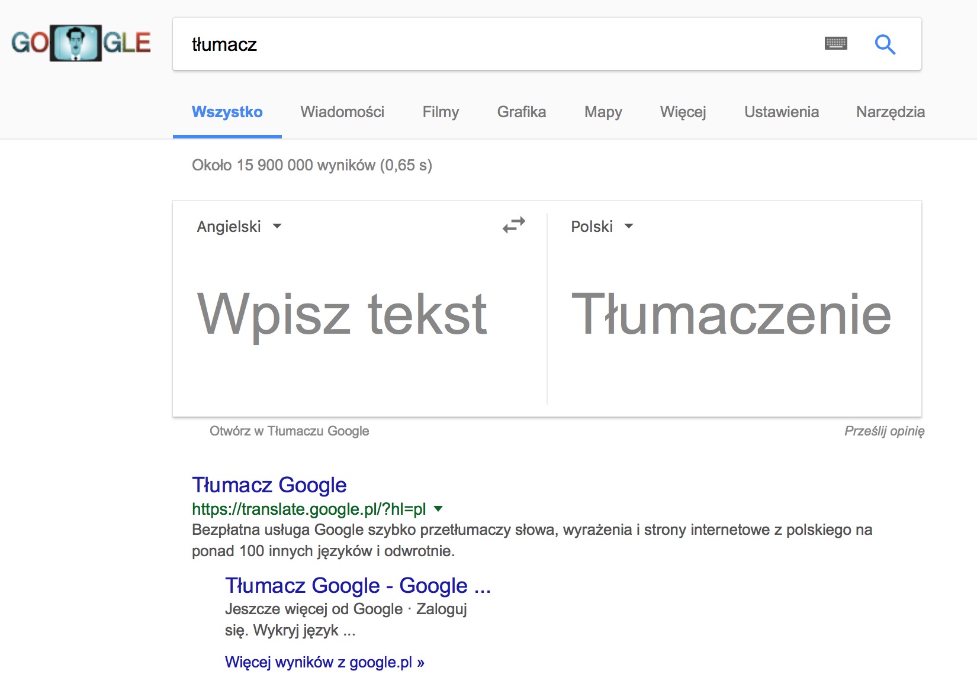Image resolution: width=977 pixels, height=684 pixels.
Task: Open the Więcej menu
Action: 683,112
